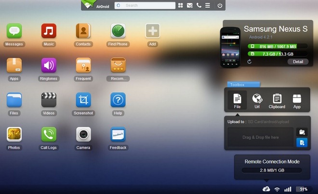Click the Drag & Drop file area
This screenshot has height=194, width=318.
pos(261,137)
